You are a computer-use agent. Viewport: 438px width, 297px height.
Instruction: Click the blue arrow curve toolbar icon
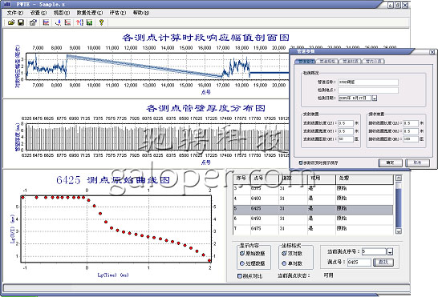[58, 22]
